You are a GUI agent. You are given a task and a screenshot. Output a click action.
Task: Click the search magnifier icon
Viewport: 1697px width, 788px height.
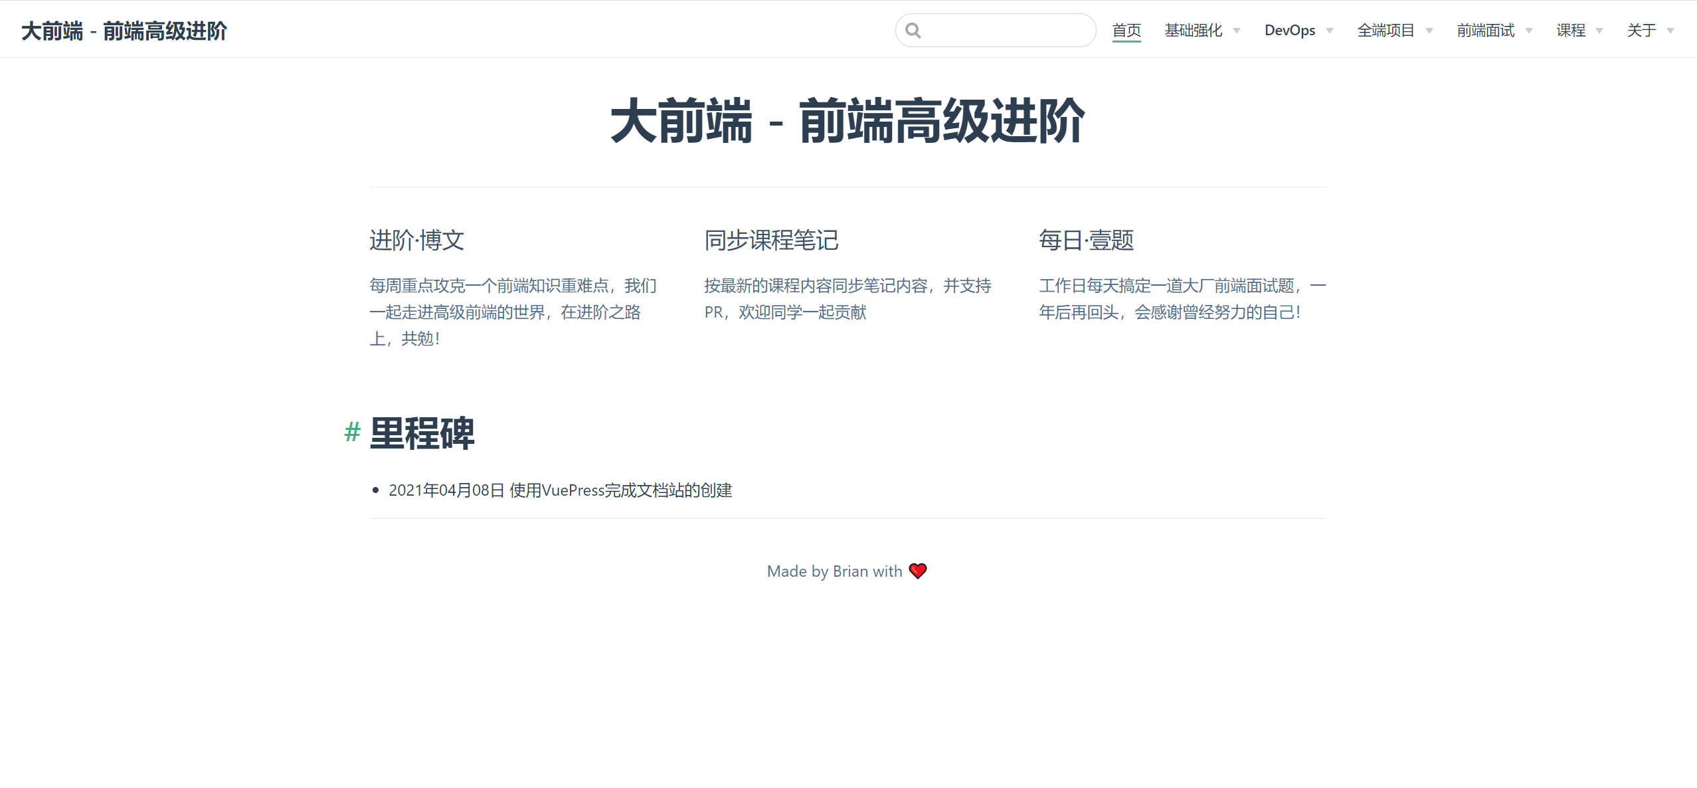(913, 31)
